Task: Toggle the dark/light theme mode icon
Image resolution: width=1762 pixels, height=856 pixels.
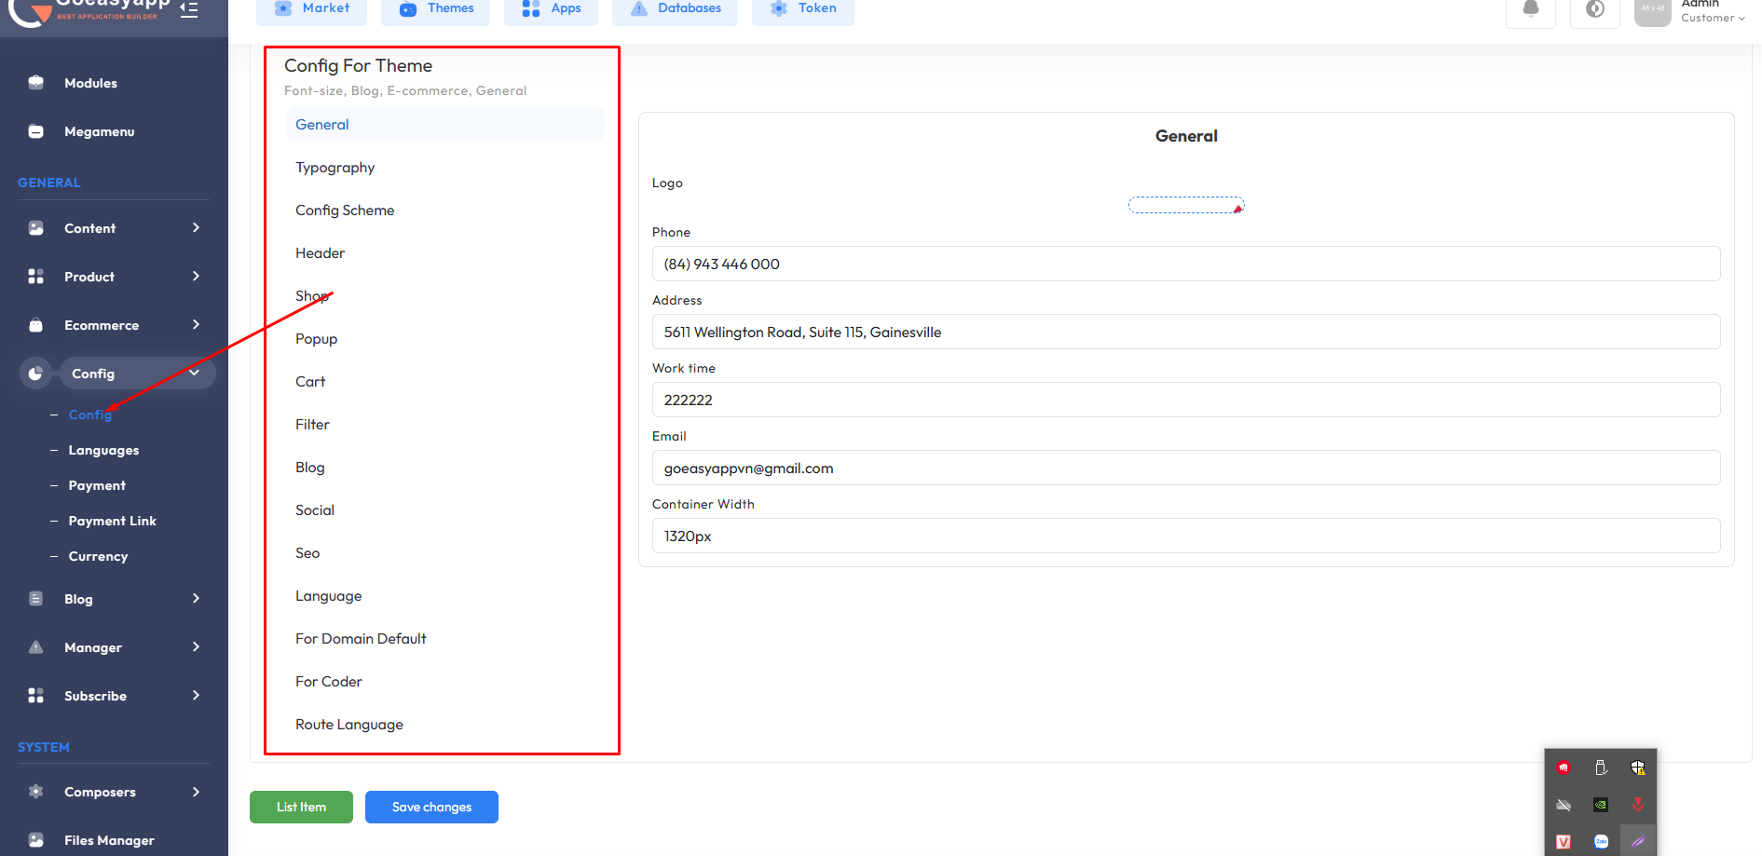Action: point(1594,9)
